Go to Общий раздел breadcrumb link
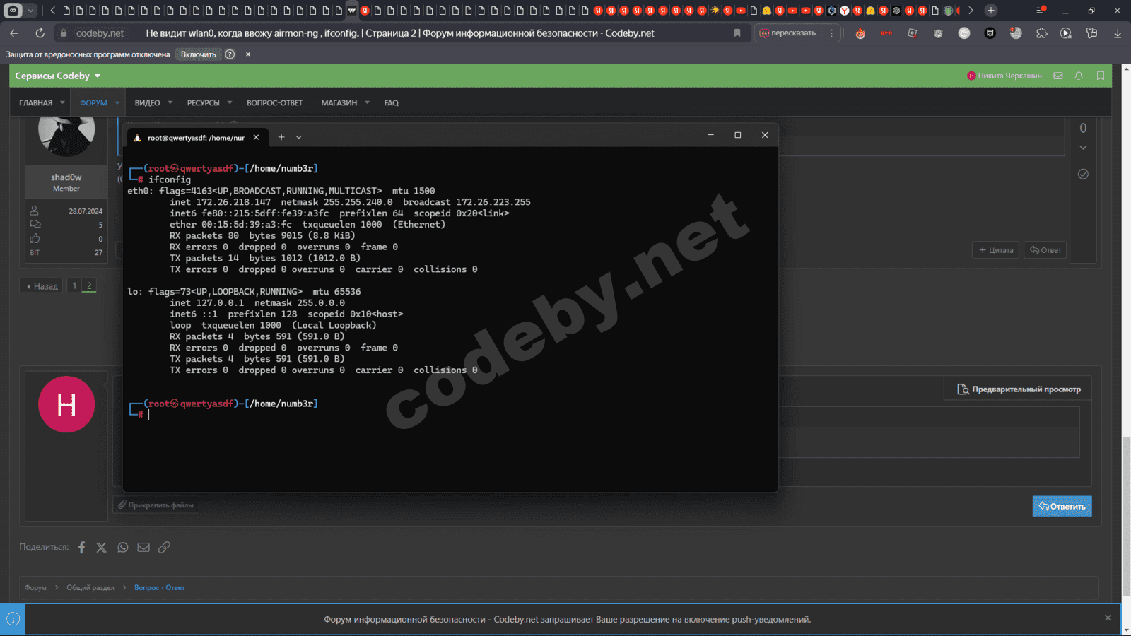 [x=90, y=587]
